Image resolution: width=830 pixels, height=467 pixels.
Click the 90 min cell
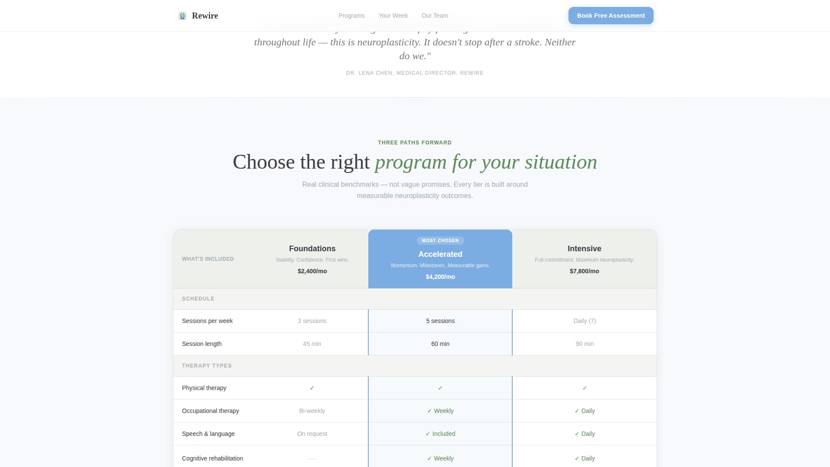(x=584, y=344)
